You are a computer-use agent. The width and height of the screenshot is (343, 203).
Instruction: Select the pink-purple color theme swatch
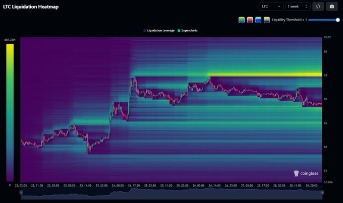(x=250, y=20)
